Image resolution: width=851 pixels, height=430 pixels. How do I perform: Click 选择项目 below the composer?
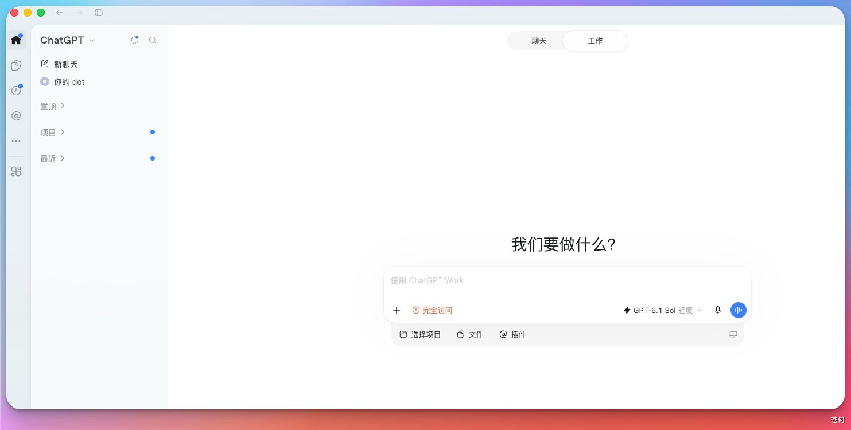pos(420,334)
